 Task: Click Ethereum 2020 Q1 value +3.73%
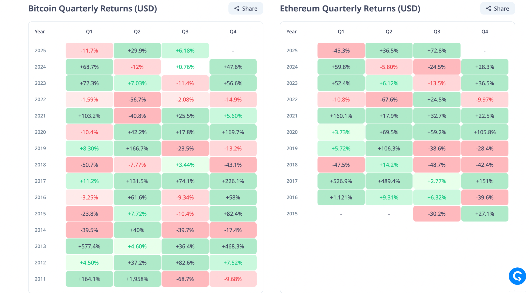click(341, 132)
